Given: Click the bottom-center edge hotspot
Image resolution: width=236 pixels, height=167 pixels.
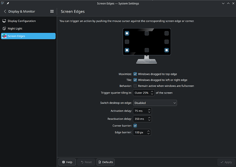Looking at the screenshot, I should click(x=147, y=50).
